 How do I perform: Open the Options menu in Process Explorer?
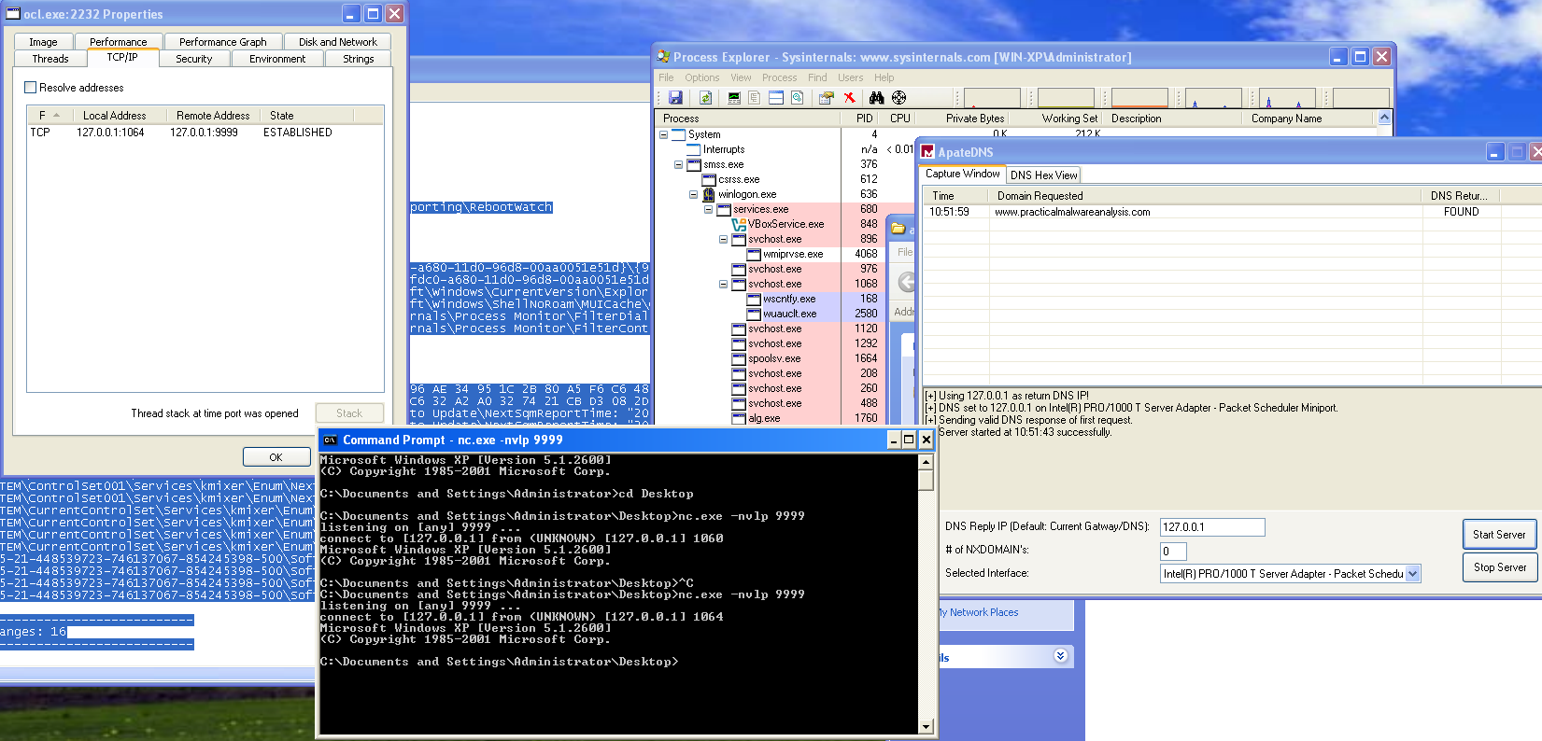701,77
